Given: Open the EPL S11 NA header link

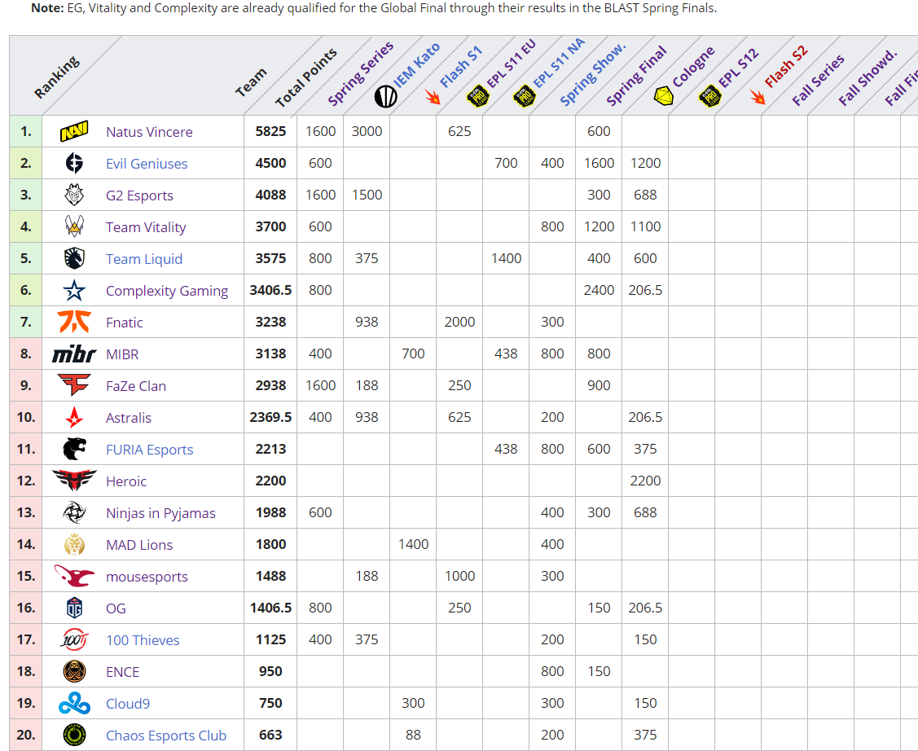Looking at the screenshot, I should coord(559,63).
